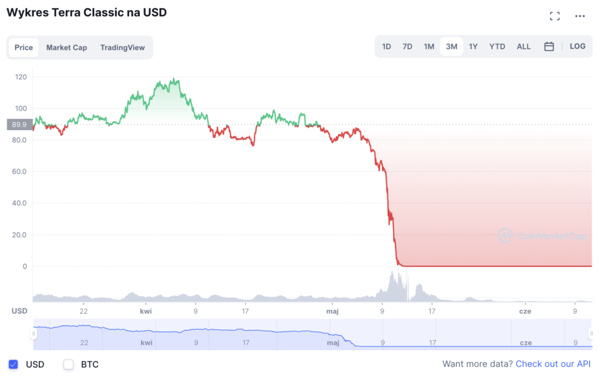599x377 pixels.
Task: Click the left range slider handle
Action: coord(34,334)
